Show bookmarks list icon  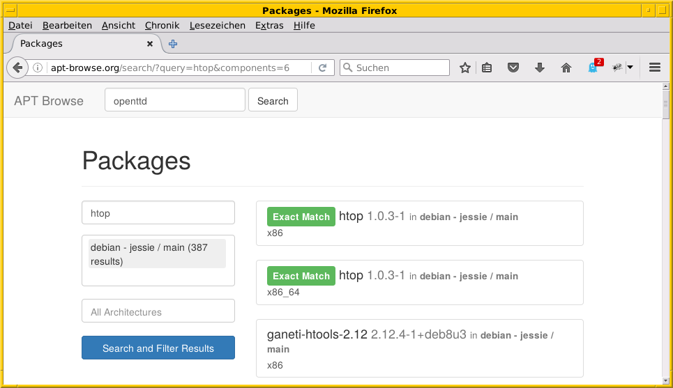[487, 68]
